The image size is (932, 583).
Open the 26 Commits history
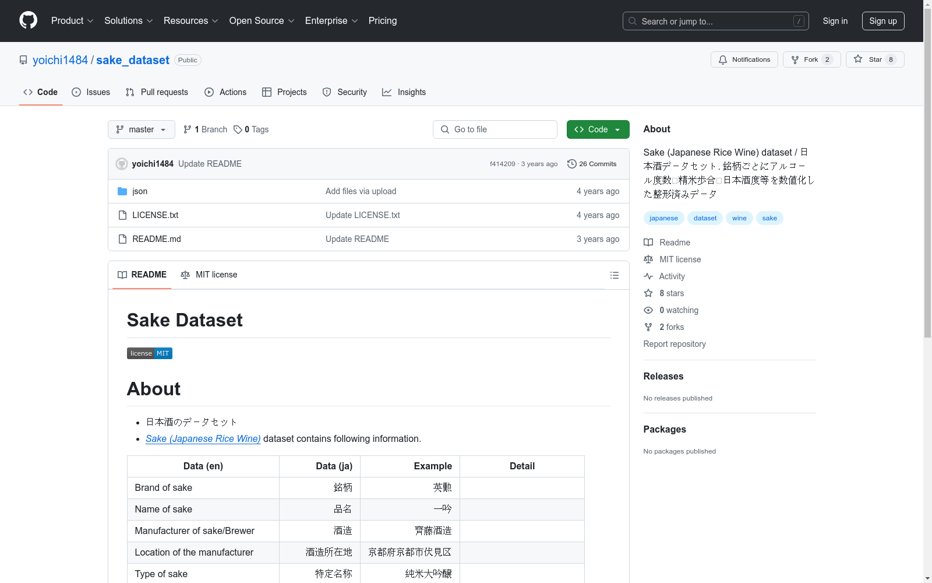pos(592,164)
